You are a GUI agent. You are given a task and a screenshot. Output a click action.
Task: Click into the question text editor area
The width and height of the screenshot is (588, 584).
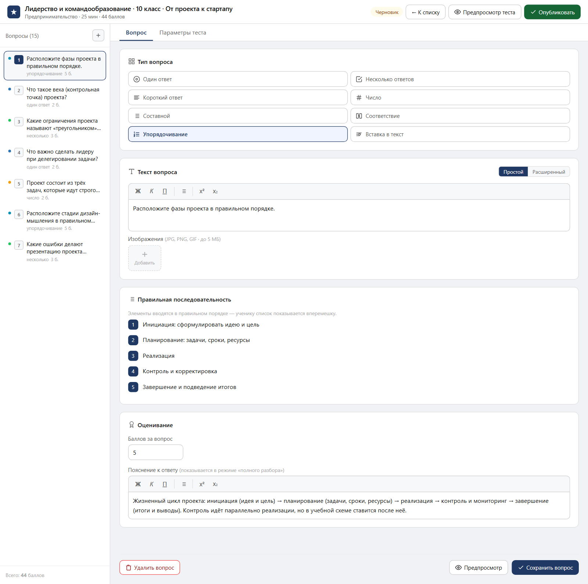349,215
